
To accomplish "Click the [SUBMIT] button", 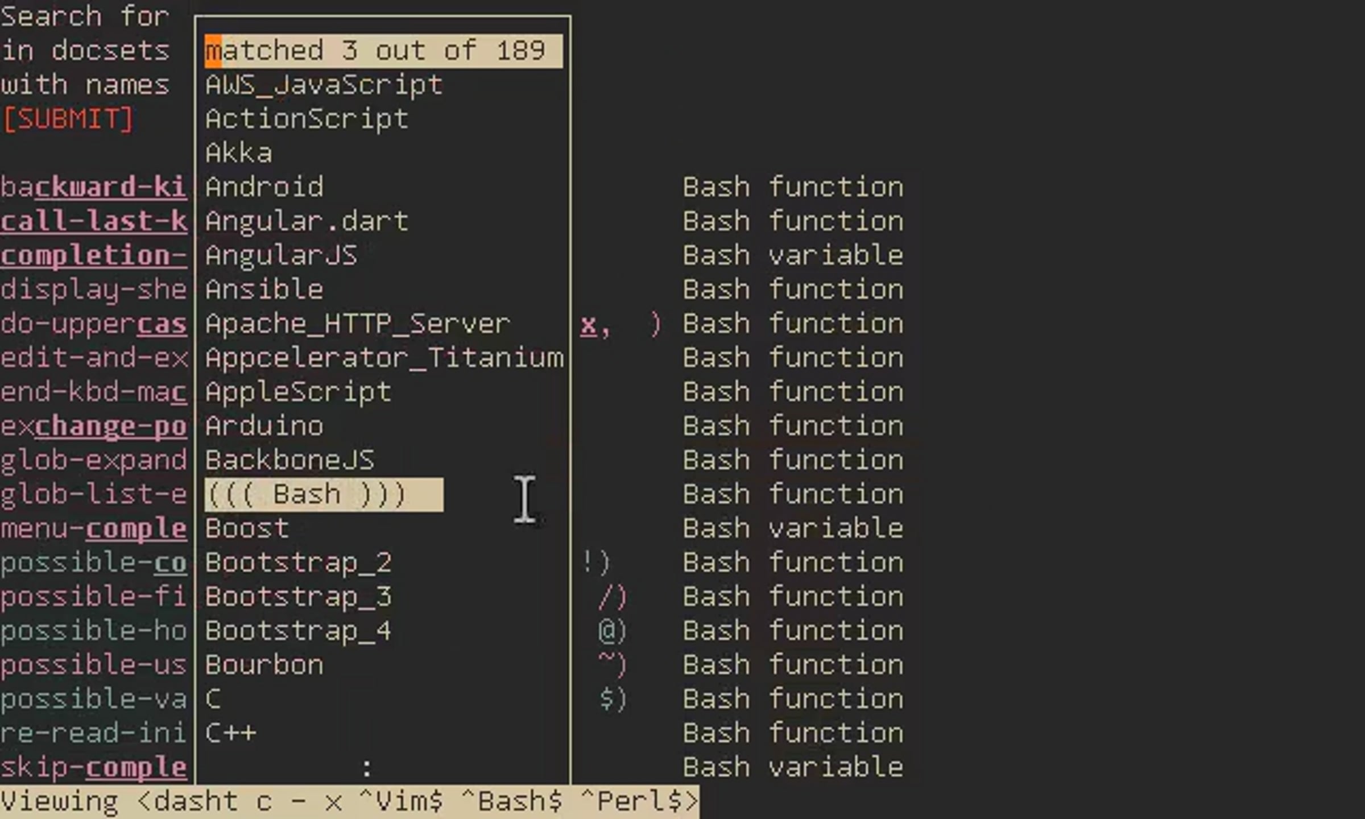I will 68,119.
